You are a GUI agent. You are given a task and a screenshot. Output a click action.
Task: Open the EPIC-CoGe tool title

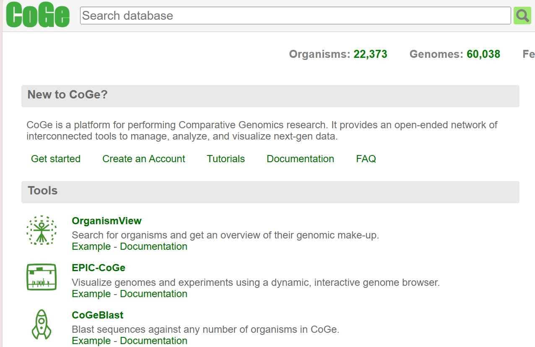pyautogui.click(x=99, y=268)
